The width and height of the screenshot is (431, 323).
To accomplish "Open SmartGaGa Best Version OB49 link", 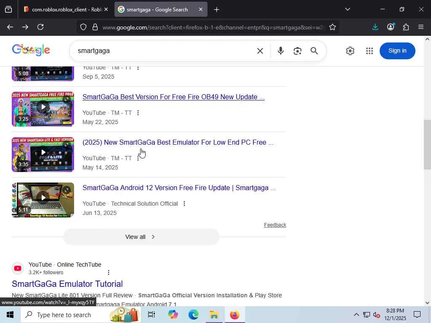I will (x=173, y=97).
